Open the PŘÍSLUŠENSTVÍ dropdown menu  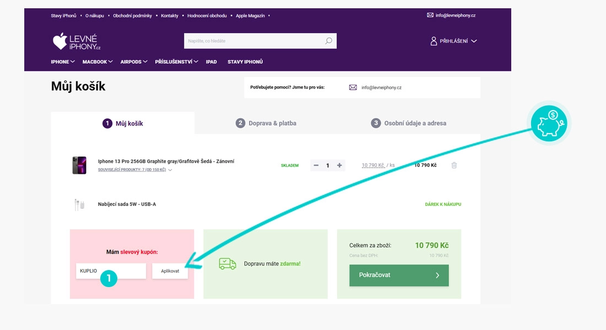(x=177, y=62)
